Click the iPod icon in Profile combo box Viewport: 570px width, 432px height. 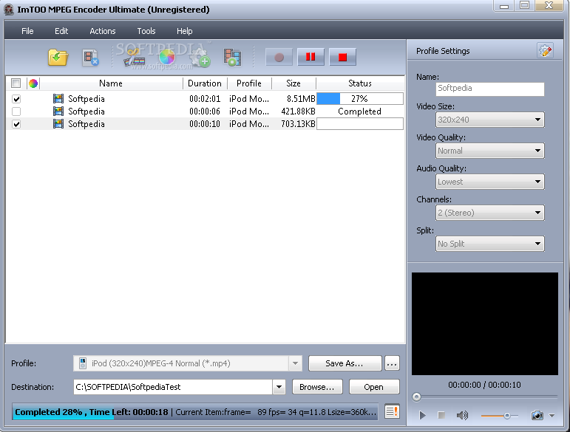pos(83,363)
